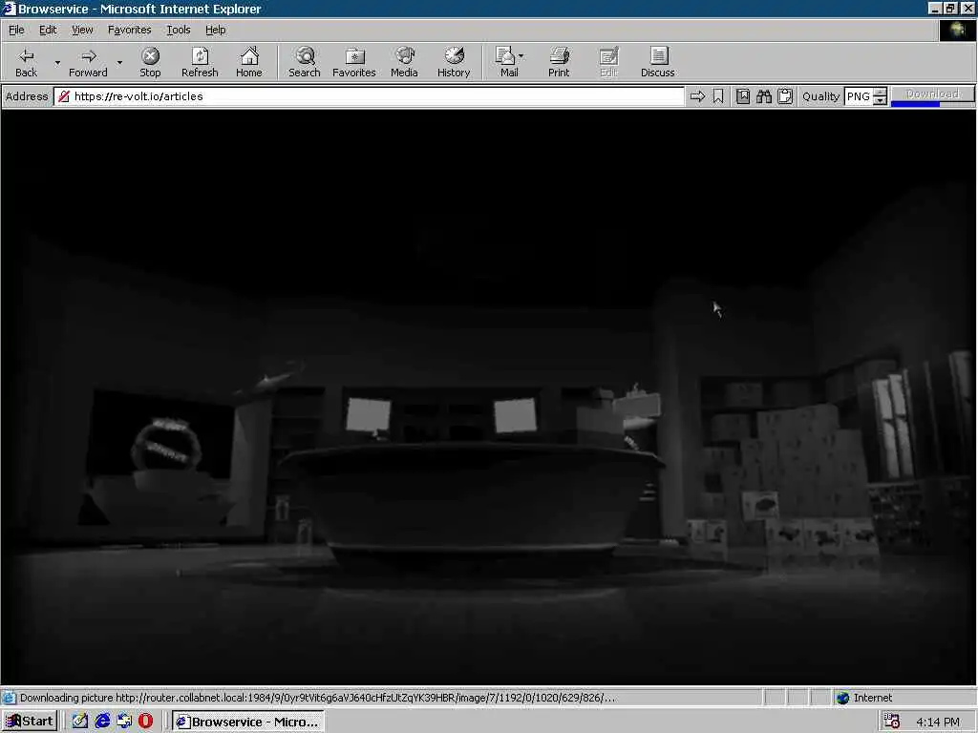Go Back using the toolbar arrow

point(26,62)
